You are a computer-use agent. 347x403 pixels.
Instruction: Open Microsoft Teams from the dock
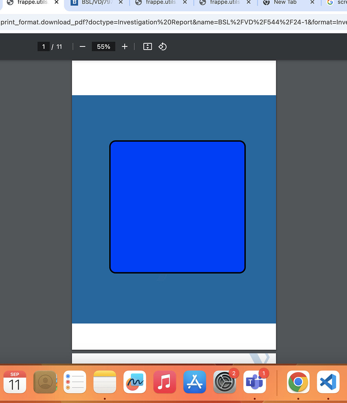(254, 382)
